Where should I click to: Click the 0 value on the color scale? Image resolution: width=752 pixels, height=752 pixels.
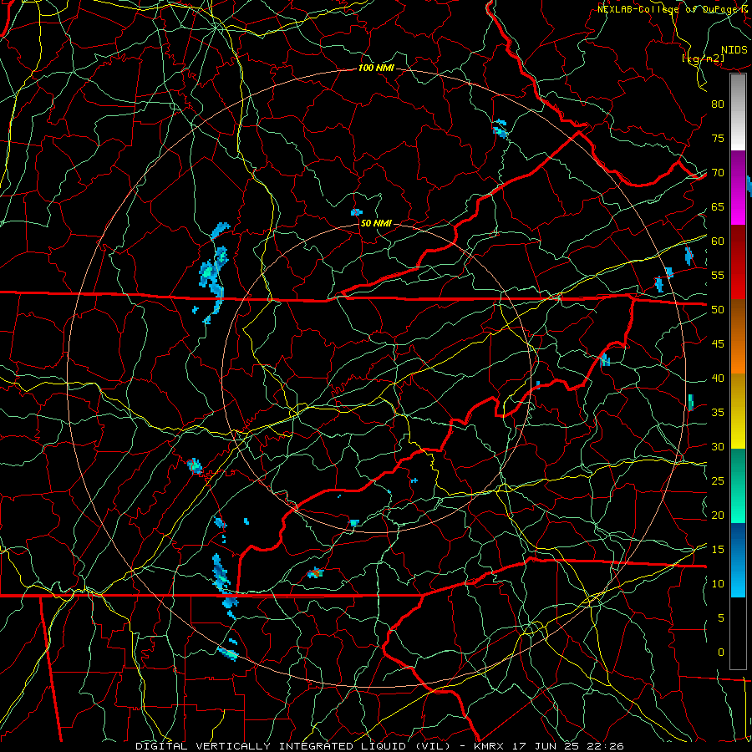pos(721,653)
